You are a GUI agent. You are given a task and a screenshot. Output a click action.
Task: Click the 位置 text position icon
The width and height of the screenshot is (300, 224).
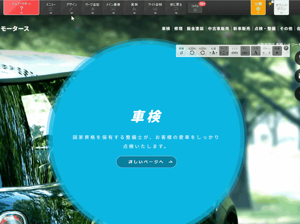coord(213,51)
